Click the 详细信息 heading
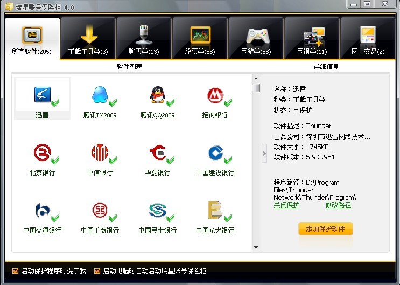The height and width of the screenshot is (285, 400). [326, 67]
